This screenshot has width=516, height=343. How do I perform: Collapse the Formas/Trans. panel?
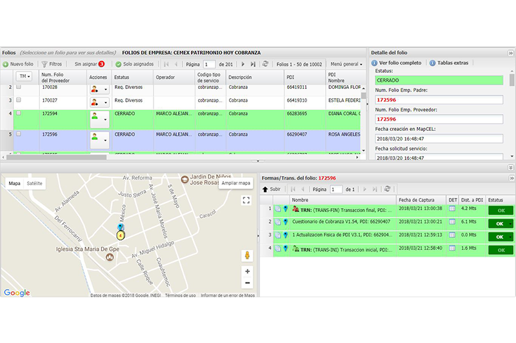click(511, 178)
